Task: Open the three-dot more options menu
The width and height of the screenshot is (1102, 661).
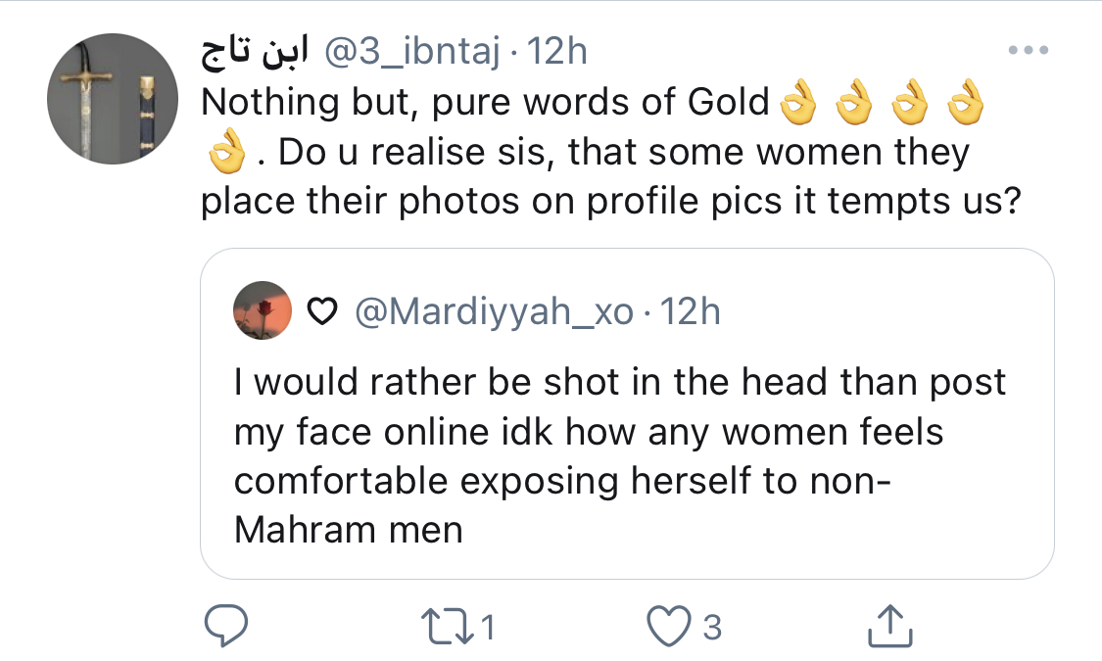Action: [1028, 51]
